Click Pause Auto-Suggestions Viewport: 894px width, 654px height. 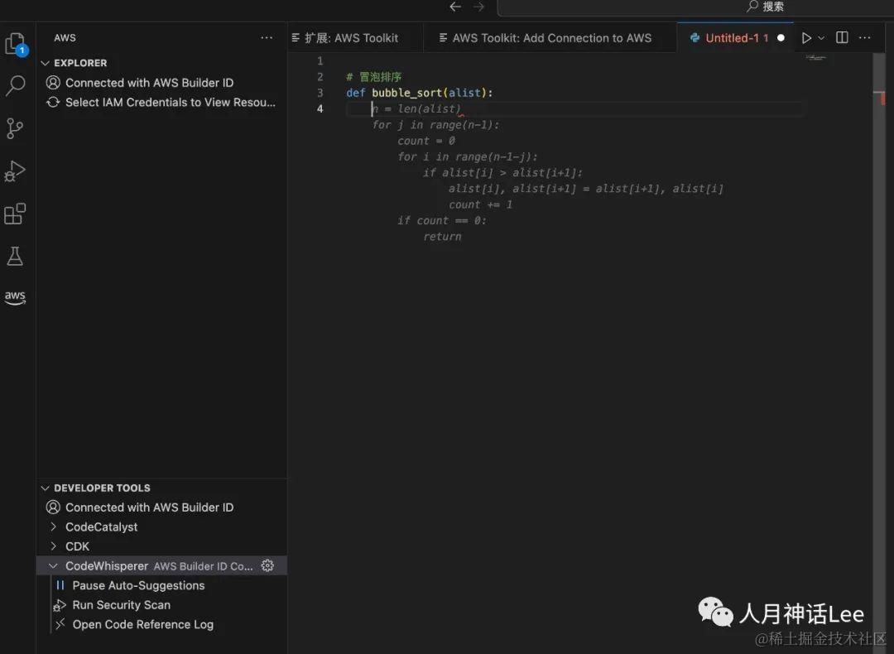pos(138,585)
